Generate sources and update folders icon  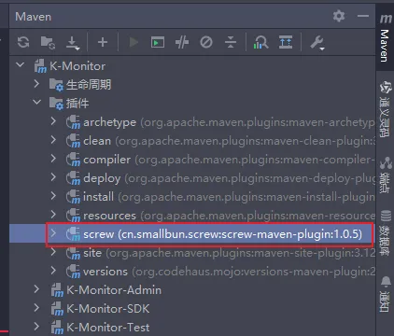point(48,42)
